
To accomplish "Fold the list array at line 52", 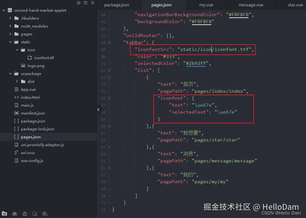I will click(x=109, y=70).
